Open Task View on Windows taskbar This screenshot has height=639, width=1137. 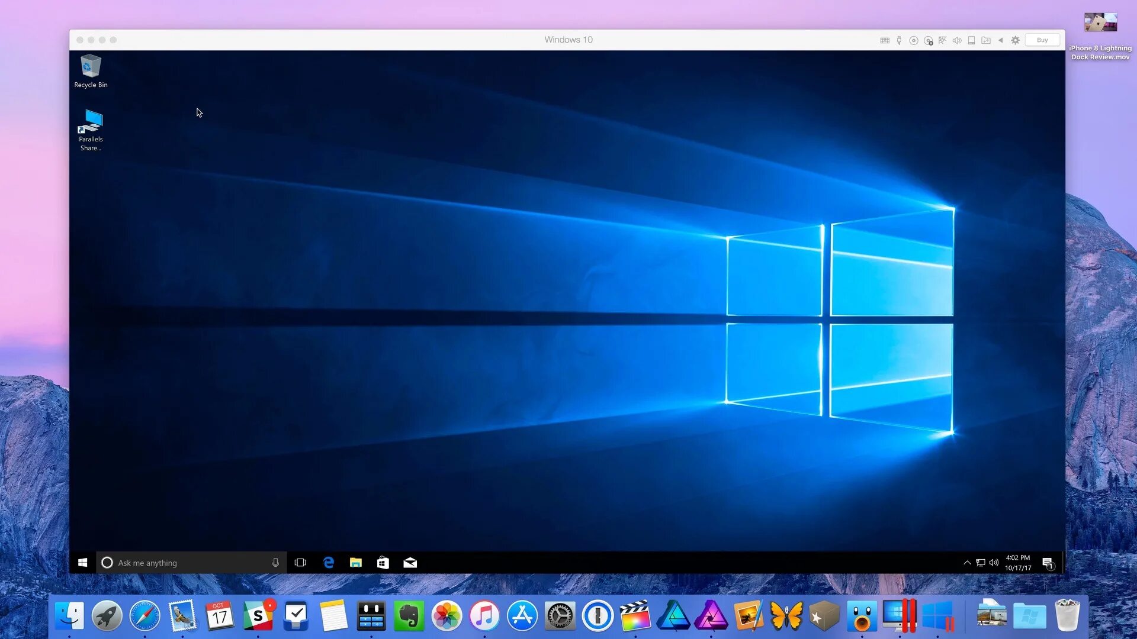click(300, 563)
